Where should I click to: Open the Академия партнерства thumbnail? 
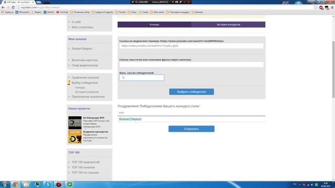click(75, 137)
